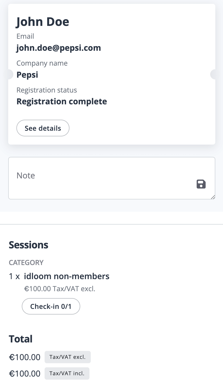The width and height of the screenshot is (223, 385).
Task: Click the Company name label
Action: tap(42, 63)
